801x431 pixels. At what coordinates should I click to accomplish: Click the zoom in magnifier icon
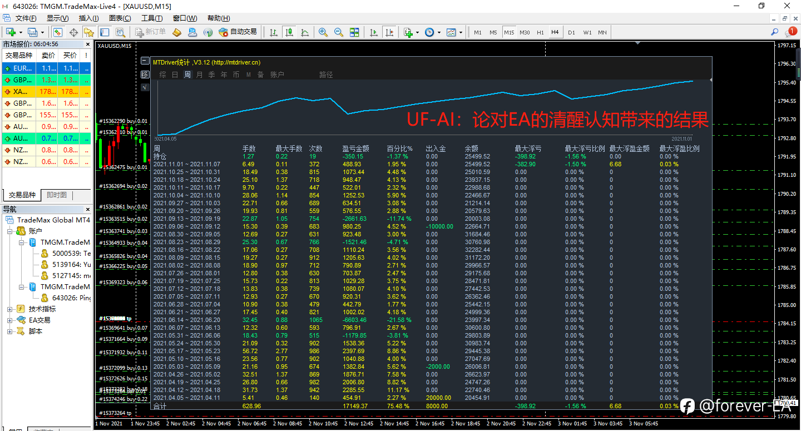point(323,32)
